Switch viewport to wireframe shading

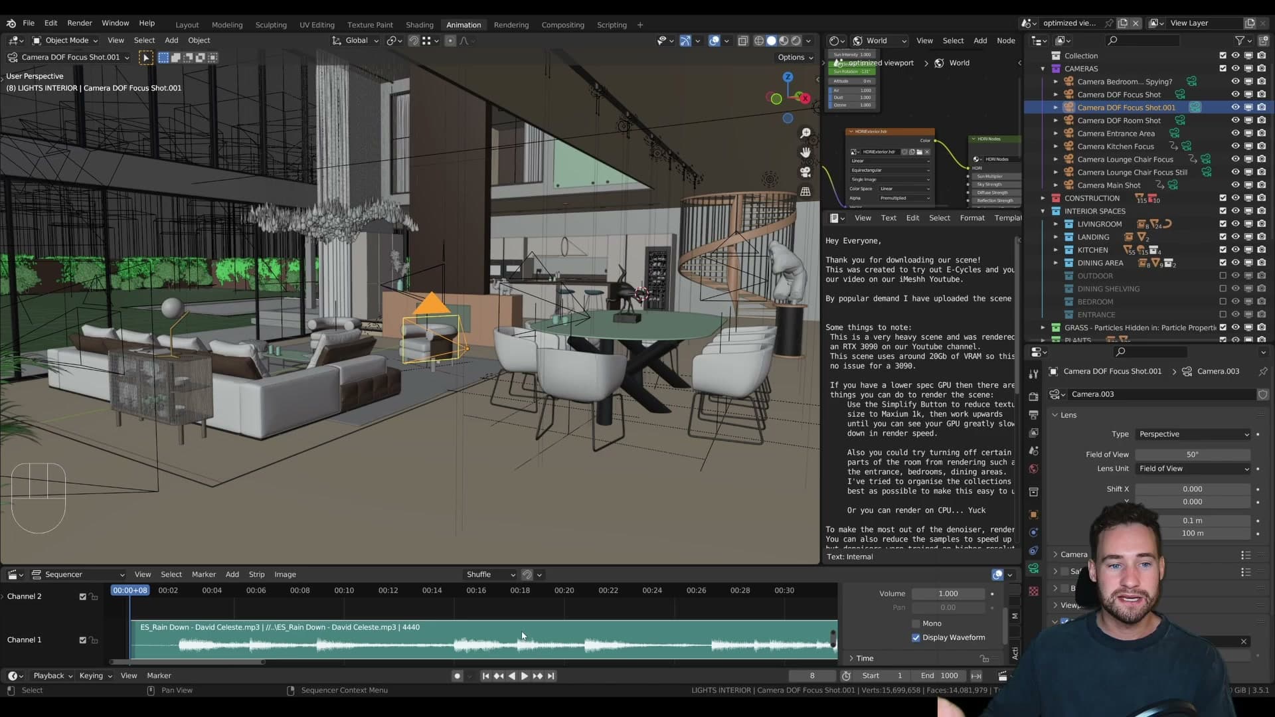click(759, 40)
